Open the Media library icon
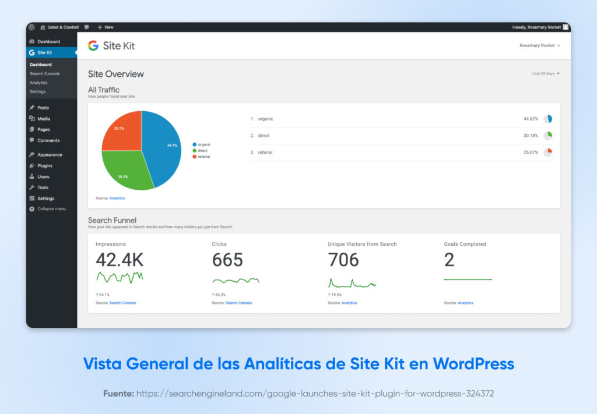This screenshot has width=597, height=414. click(31, 118)
